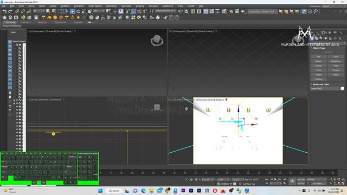
Task: Click the Selection Lock padlock icon
Action: tap(191, 179)
